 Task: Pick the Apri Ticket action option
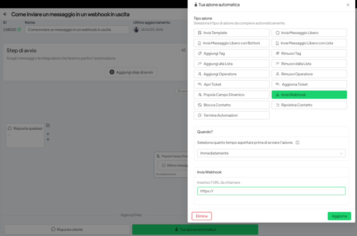point(231,84)
